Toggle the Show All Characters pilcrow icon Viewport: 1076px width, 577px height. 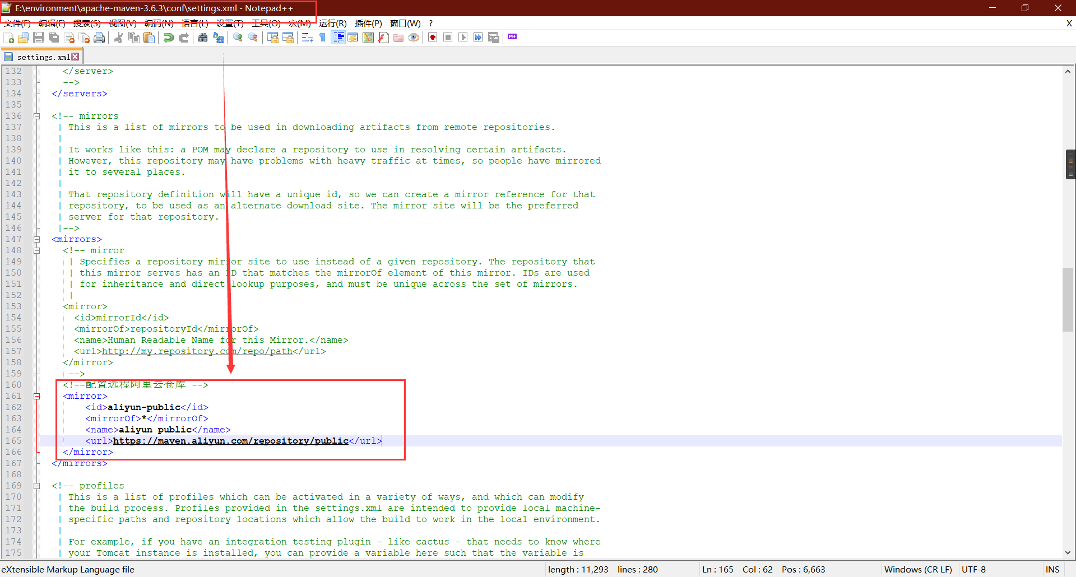pyautogui.click(x=323, y=38)
